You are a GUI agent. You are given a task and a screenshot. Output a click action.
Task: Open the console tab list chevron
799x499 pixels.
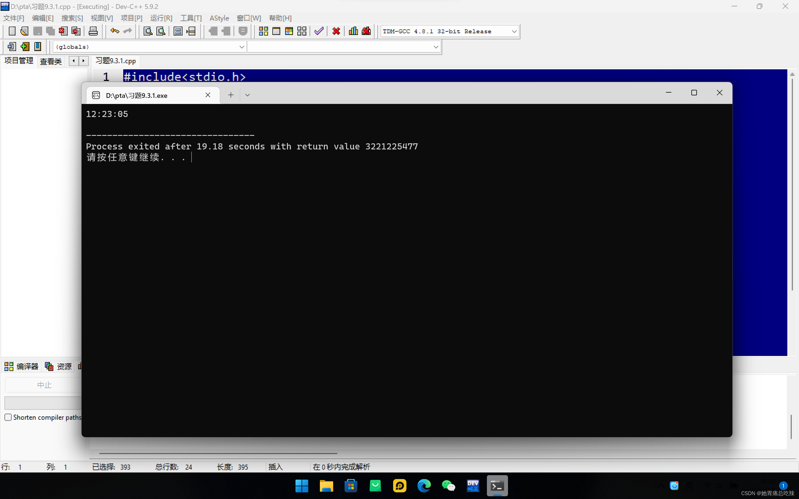tap(247, 95)
